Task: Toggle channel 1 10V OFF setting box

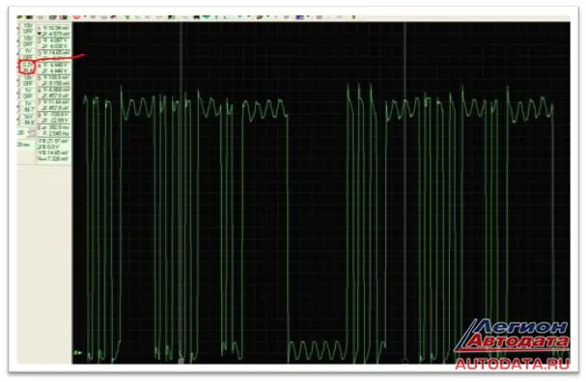Action: click(x=28, y=28)
